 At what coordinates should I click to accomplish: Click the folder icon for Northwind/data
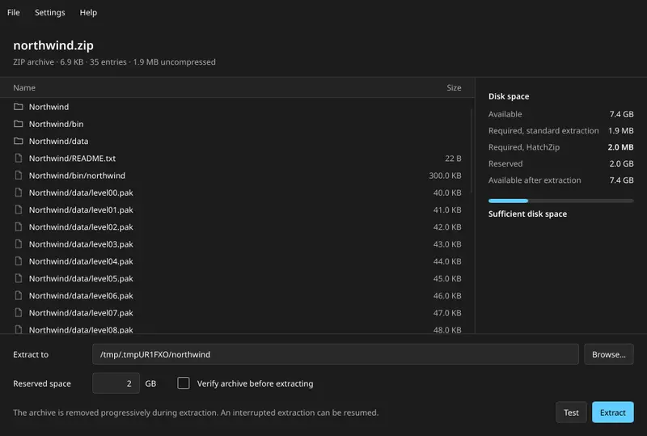[18, 142]
